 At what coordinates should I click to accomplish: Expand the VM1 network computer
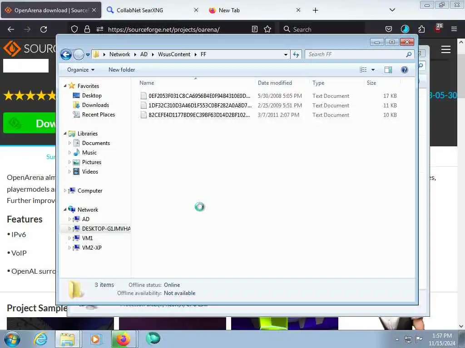(x=69, y=238)
